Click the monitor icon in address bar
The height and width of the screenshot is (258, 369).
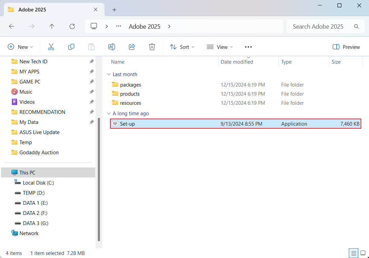[x=94, y=26]
